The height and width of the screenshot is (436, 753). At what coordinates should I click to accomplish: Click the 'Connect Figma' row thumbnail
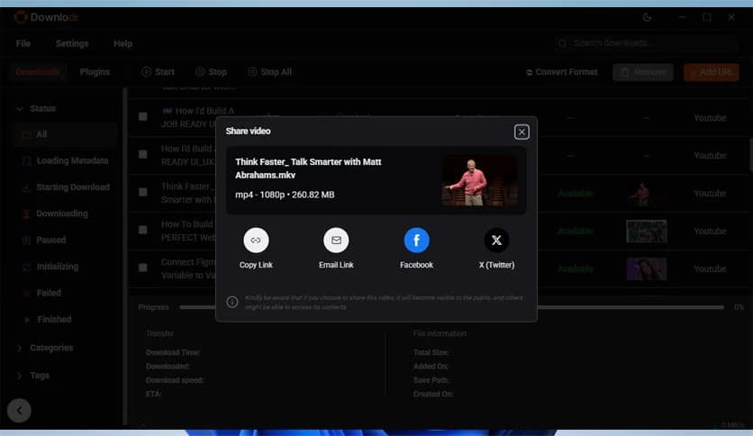point(647,269)
